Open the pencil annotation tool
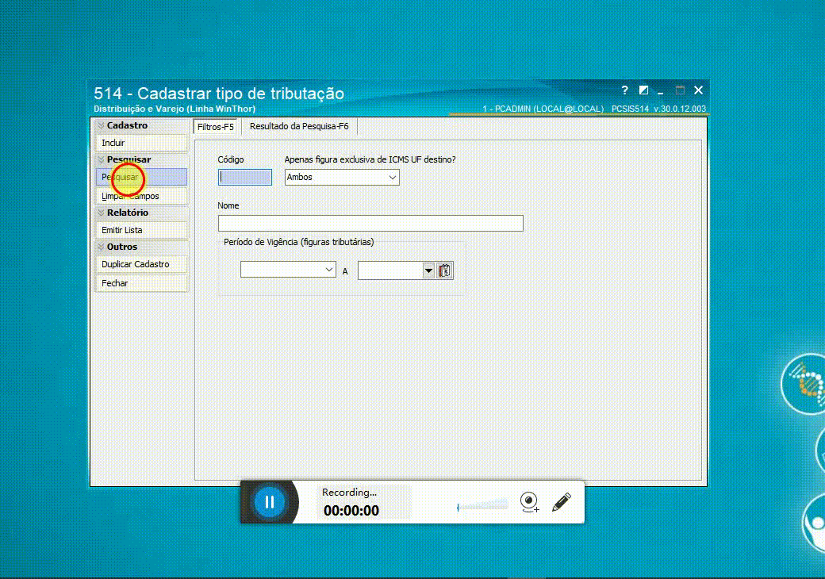The width and height of the screenshot is (825, 579). tap(562, 502)
